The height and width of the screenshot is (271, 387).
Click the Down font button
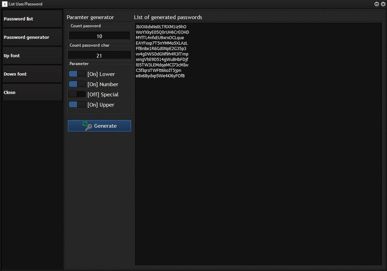[x=32, y=74]
